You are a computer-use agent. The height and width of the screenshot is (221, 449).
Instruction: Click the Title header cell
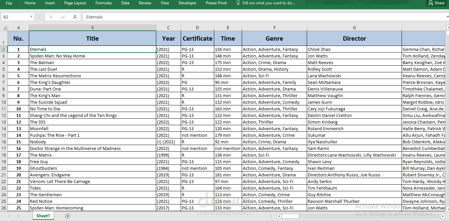point(93,39)
